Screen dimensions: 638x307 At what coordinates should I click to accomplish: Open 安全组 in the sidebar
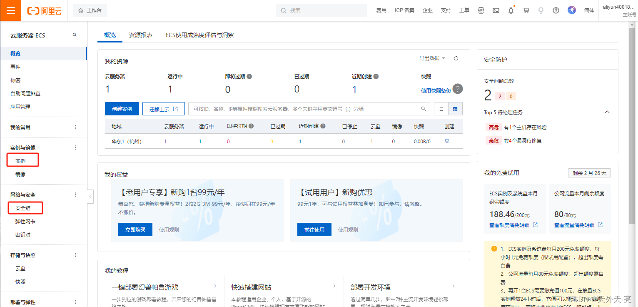[x=23, y=208]
